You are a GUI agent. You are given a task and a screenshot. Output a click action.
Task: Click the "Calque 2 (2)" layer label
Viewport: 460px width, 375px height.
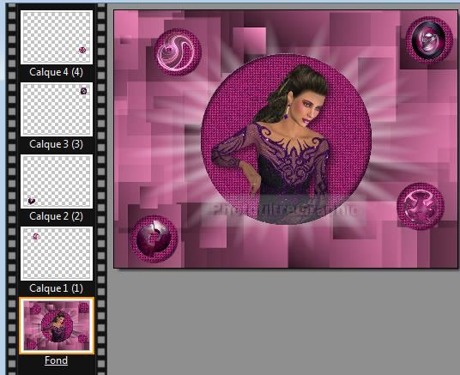coord(56,216)
